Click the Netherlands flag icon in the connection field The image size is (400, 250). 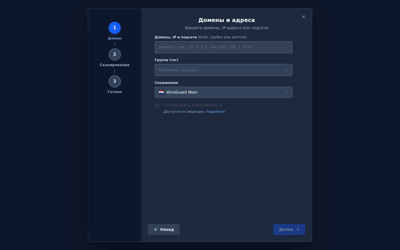(x=161, y=92)
